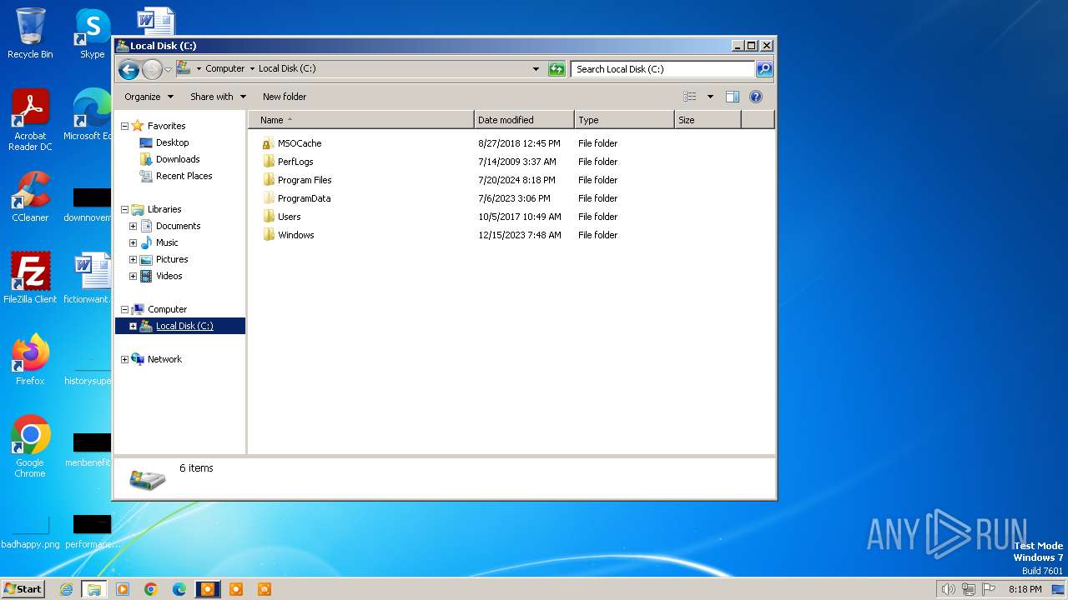Viewport: 1068px width, 600px height.
Task: Collapse the Favorites group
Action: (124, 126)
